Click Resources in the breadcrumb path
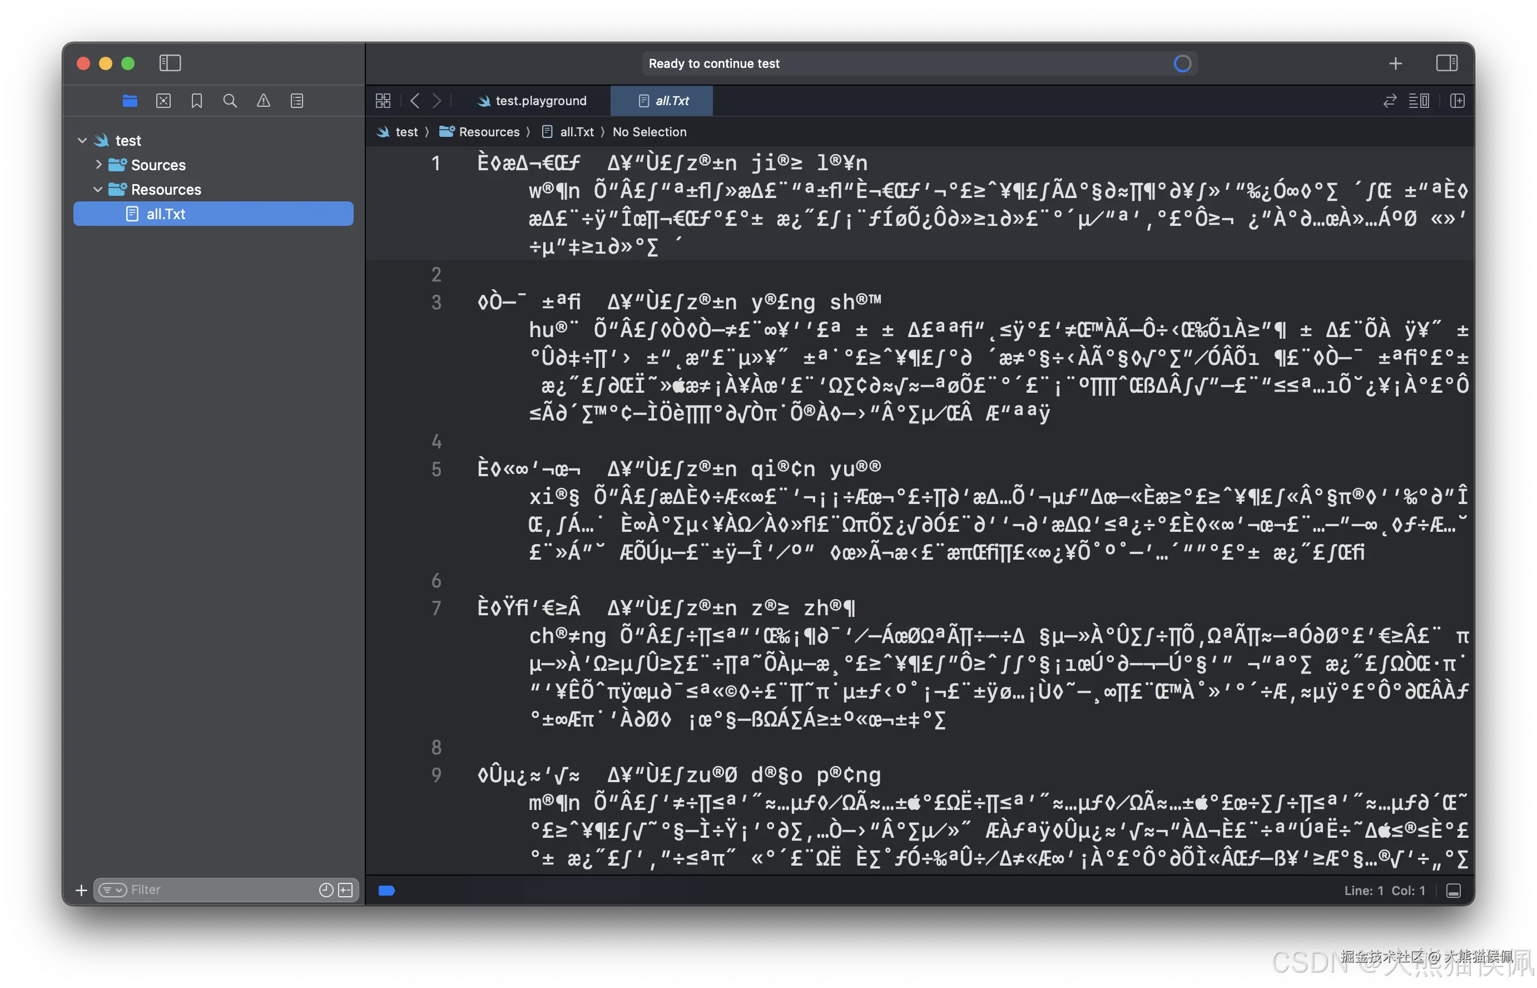This screenshot has height=988, width=1537. (x=489, y=131)
